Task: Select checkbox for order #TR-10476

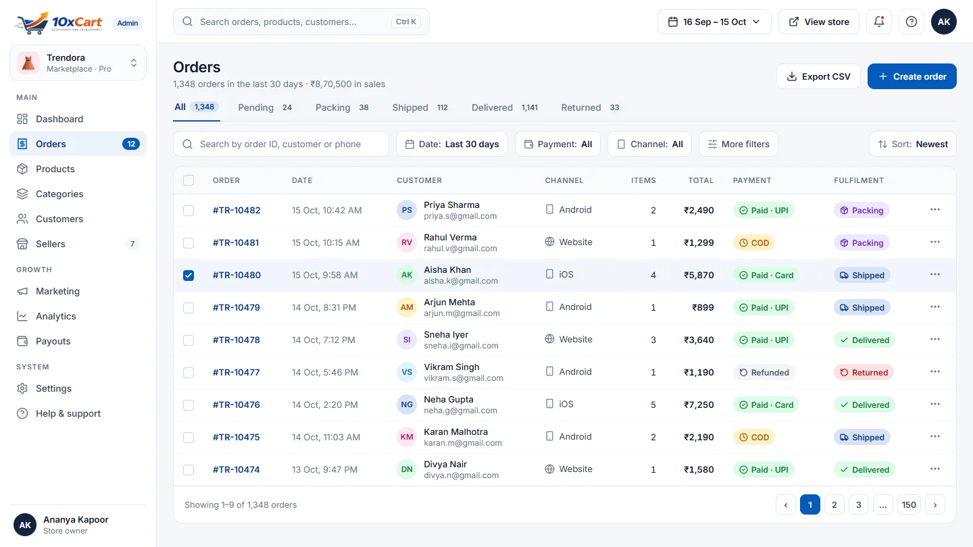Action: (x=189, y=405)
